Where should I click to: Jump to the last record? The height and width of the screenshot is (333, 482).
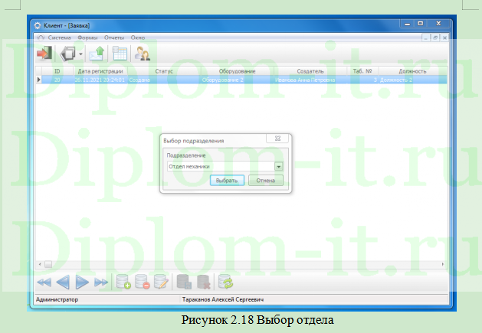tap(101, 282)
